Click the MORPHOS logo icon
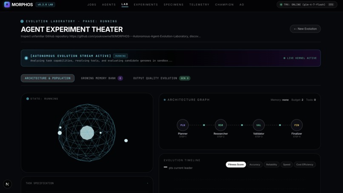The image size is (343, 193). pyautogui.click(x=7, y=4)
